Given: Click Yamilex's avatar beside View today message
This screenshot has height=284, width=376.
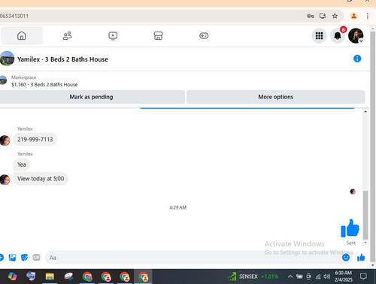Looking at the screenshot, I should point(5,180).
